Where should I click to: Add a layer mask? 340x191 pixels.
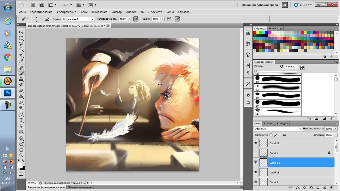[x=305, y=188]
